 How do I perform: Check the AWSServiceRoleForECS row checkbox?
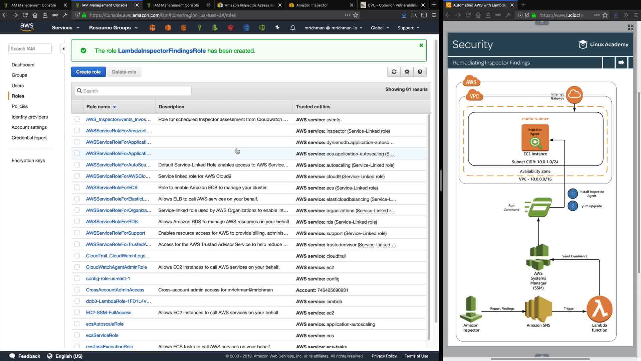[x=77, y=188]
